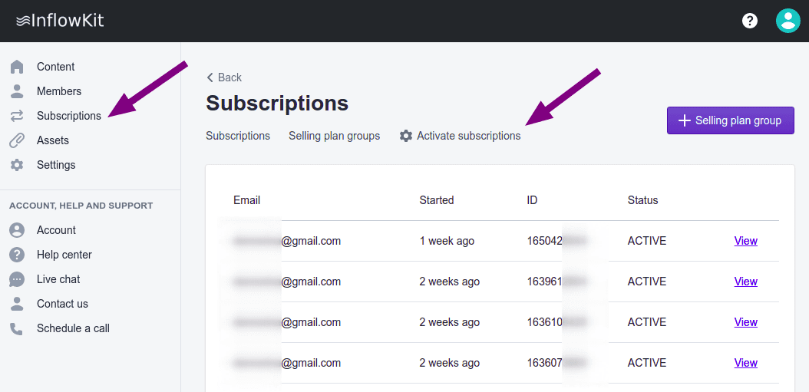Open the user profile avatar in header
Viewport: 809px width, 392px height.
(788, 21)
